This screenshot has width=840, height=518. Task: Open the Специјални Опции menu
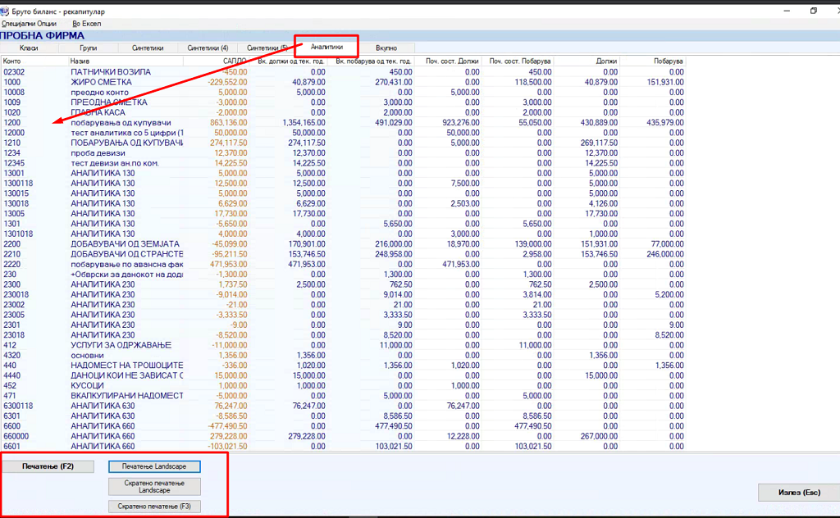(29, 24)
